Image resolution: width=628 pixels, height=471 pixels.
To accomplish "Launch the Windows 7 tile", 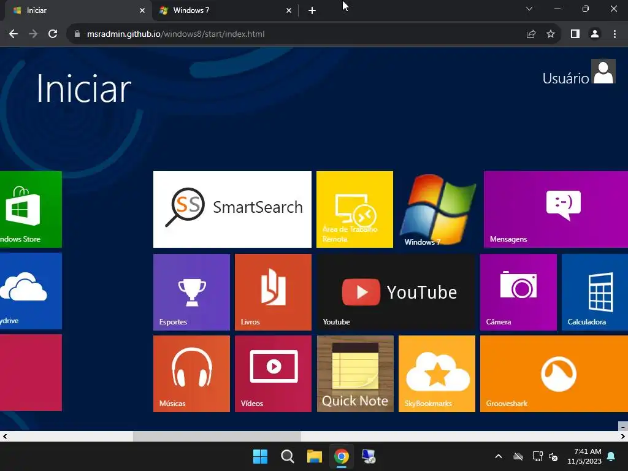I will click(437, 209).
